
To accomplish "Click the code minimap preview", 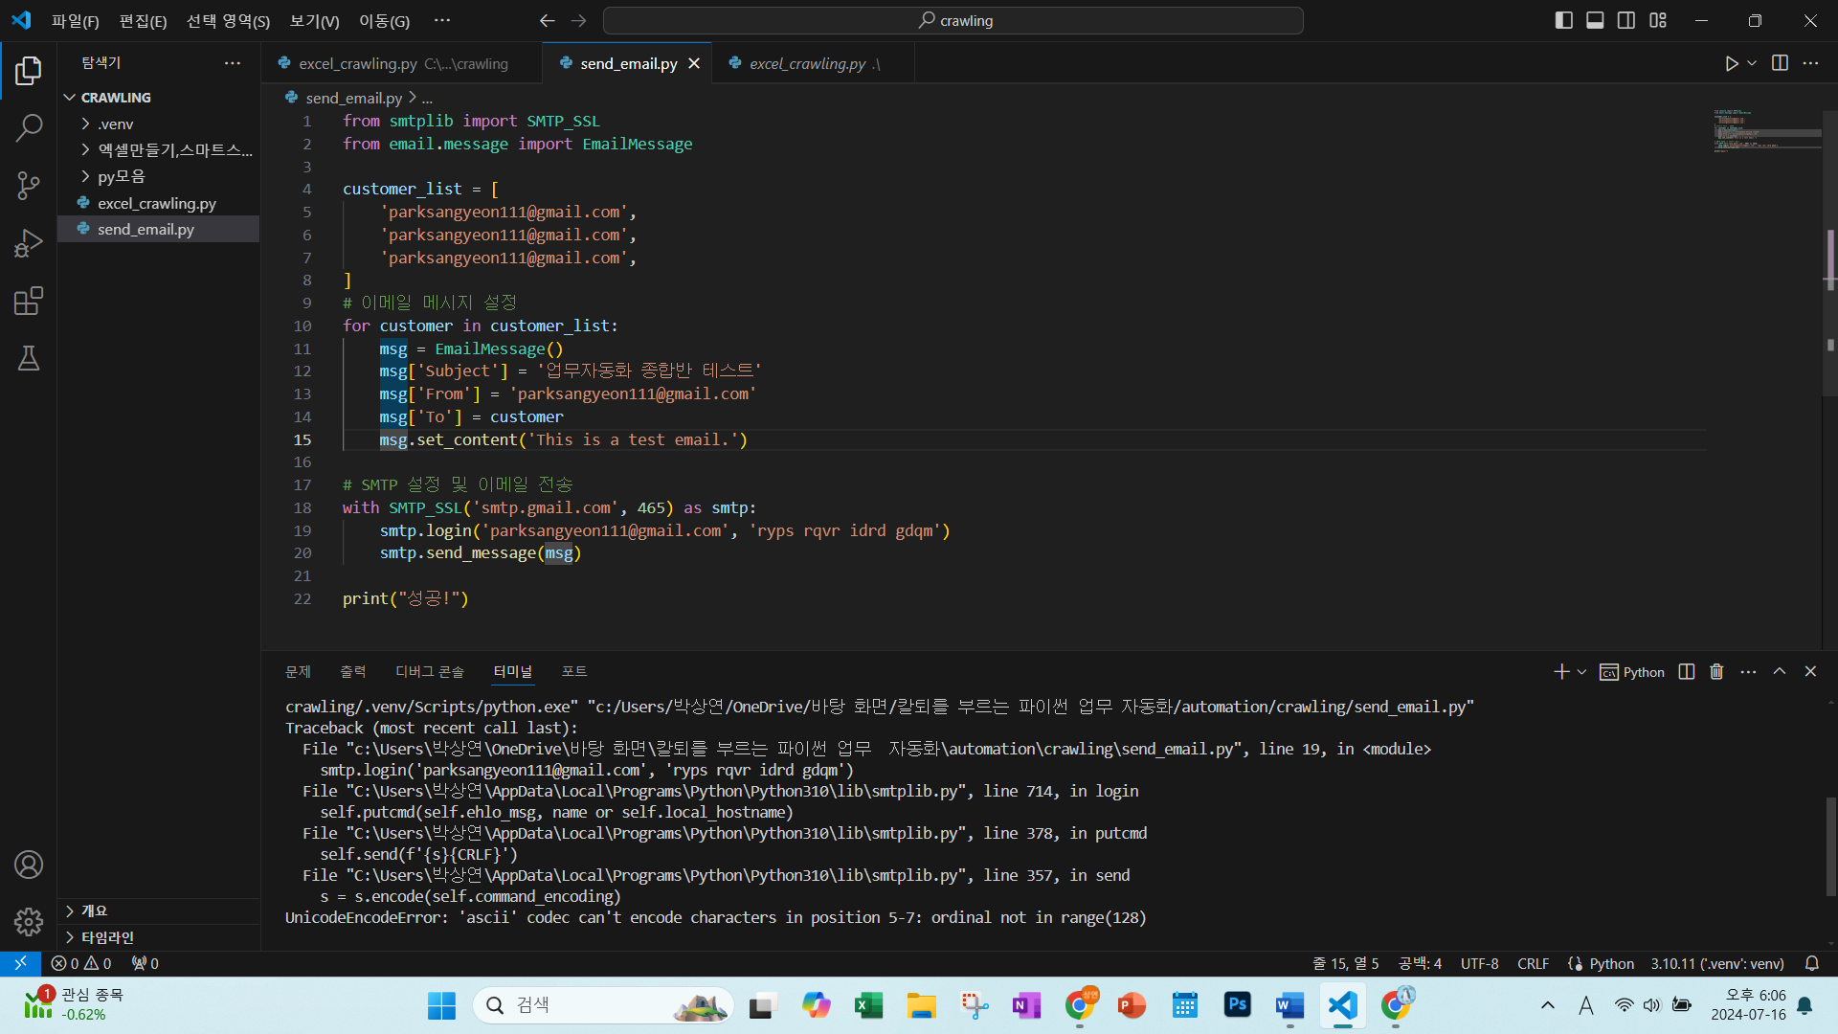I will point(1767,129).
